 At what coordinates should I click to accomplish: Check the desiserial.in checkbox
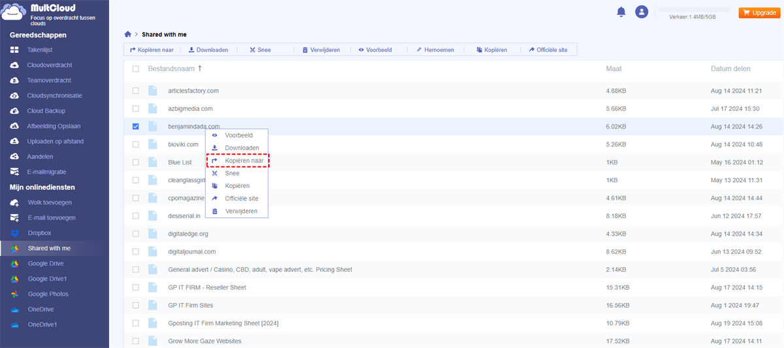(136, 215)
